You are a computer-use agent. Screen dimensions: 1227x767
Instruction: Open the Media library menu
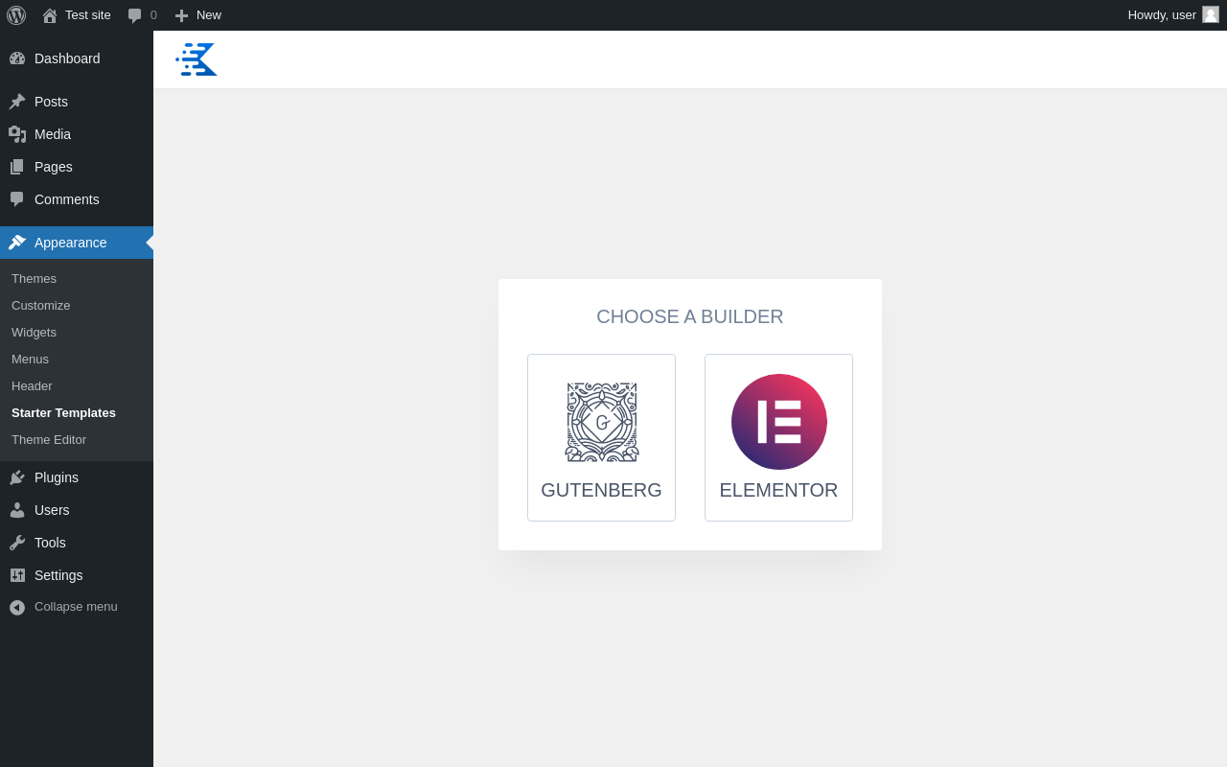tap(77, 134)
